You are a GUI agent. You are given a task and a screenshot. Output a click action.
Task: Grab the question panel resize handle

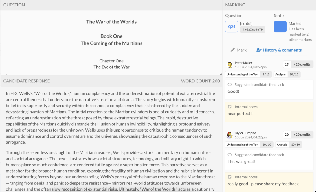tap(221, 74)
